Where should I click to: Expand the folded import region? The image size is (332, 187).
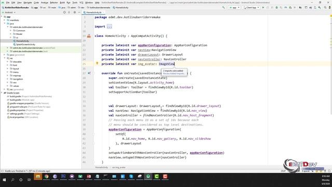[x=109, y=26]
